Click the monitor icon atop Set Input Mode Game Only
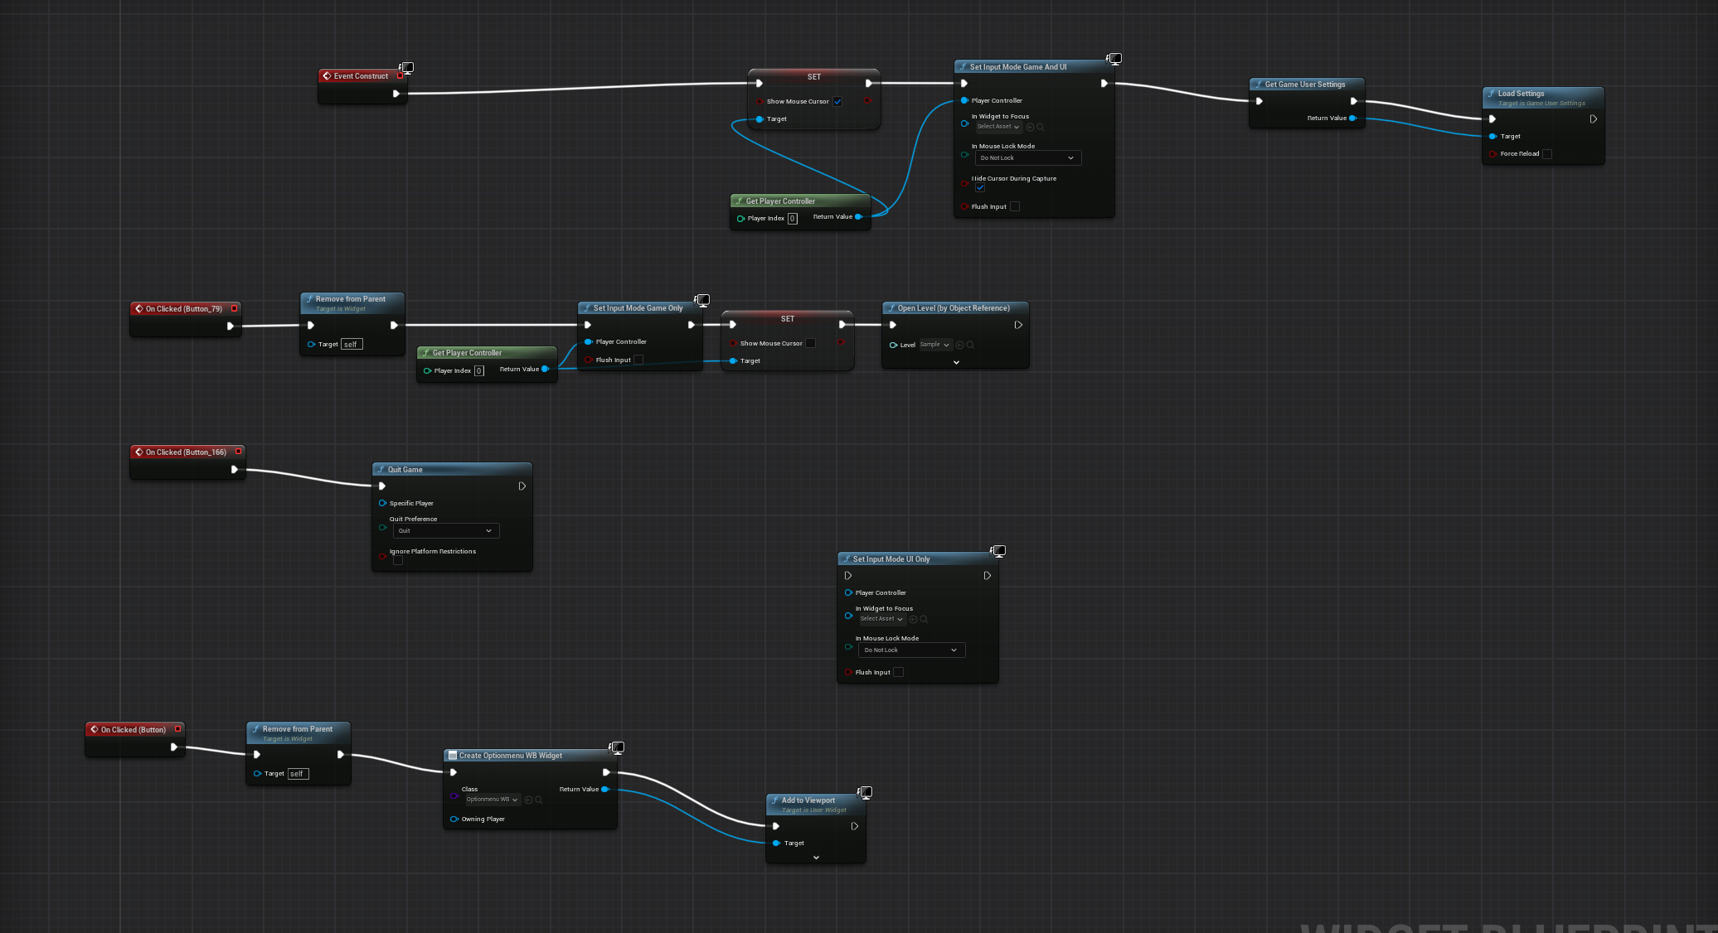 702,300
